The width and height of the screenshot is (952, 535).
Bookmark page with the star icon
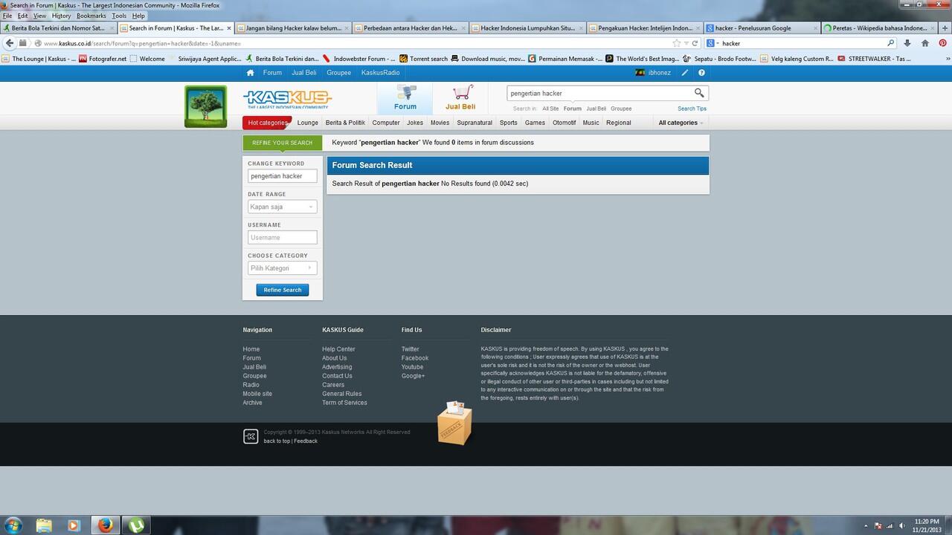pyautogui.click(x=676, y=43)
